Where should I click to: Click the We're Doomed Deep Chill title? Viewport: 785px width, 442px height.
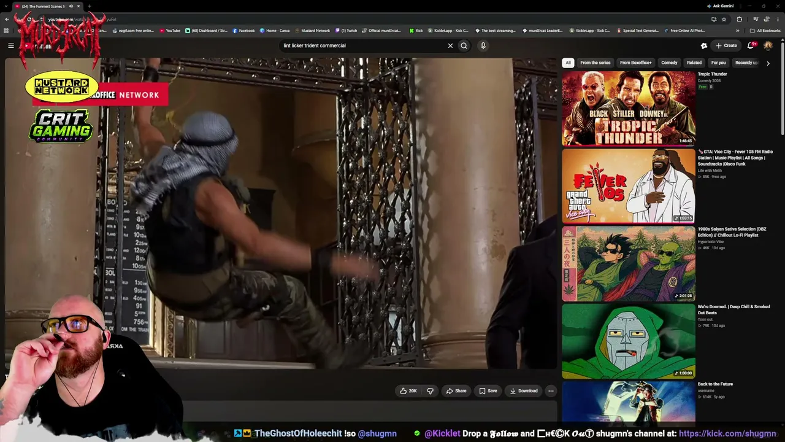pos(733,309)
